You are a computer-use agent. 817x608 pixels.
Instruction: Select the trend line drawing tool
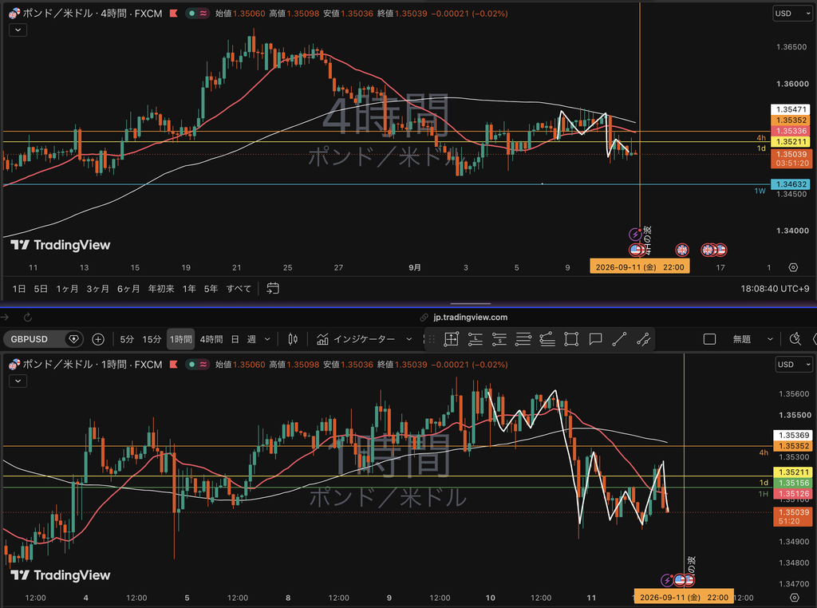tap(619, 340)
